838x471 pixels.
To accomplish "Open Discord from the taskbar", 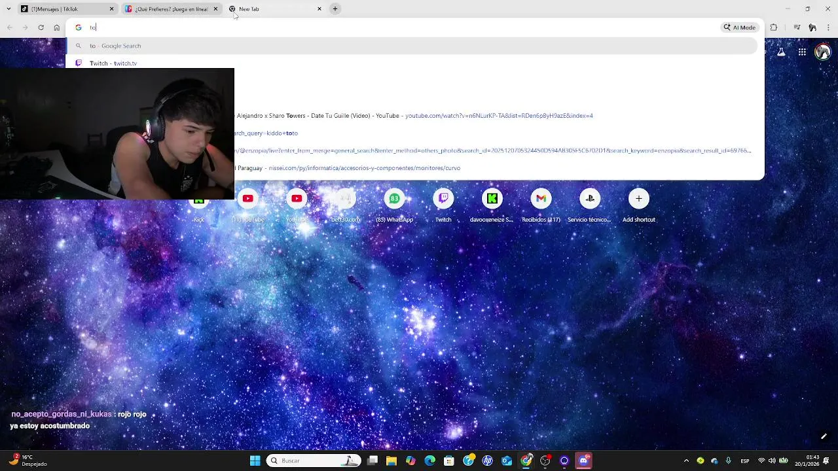I will [584, 461].
